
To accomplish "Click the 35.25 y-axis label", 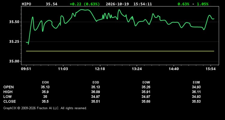I will [x=14, y=42].
